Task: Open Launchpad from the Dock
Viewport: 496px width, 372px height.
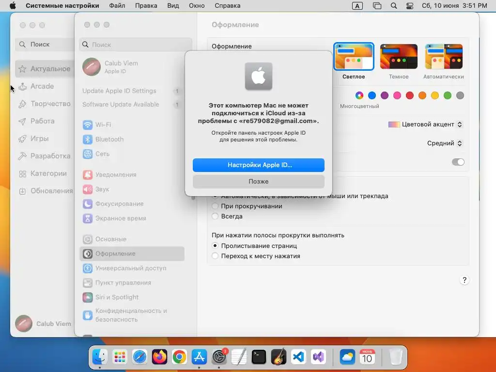Action: click(x=120, y=357)
